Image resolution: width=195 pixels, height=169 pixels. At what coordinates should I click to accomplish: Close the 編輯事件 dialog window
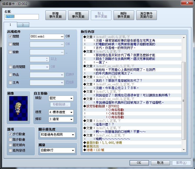[x=187, y=3]
